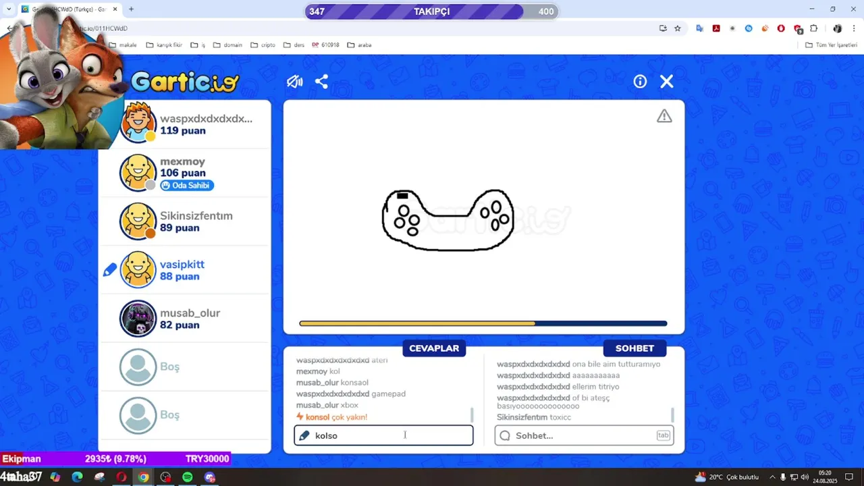Open the share room icon
Screen dimensions: 864x486
[x=321, y=82]
